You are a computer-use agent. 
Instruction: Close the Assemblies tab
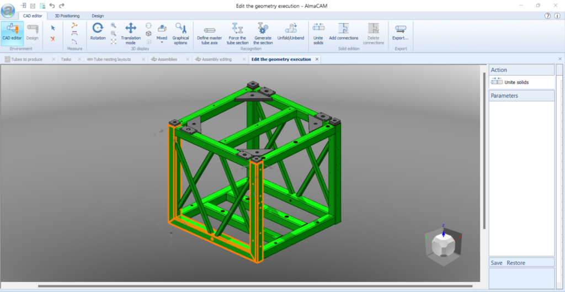tap(189, 59)
